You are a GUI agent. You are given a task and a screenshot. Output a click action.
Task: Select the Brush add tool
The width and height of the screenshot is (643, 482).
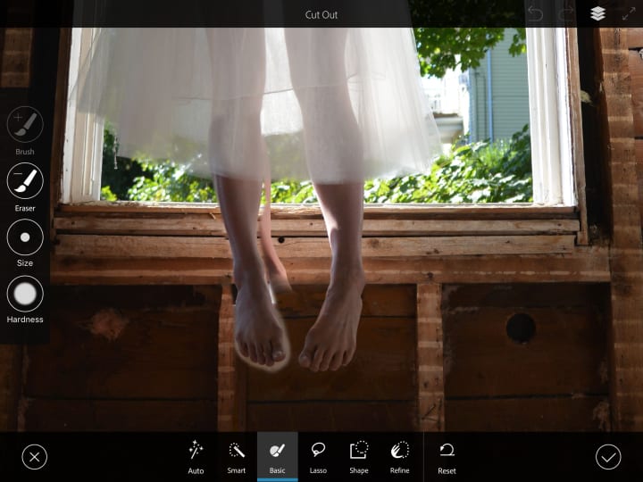pos(25,125)
